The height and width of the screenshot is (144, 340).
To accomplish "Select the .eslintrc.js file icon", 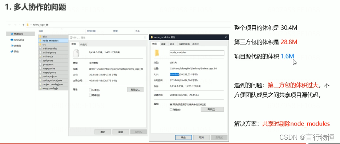I will [x=40, y=57].
